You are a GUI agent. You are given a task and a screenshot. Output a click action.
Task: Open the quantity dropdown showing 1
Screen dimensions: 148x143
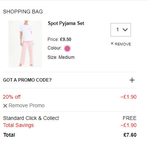pos(121,30)
